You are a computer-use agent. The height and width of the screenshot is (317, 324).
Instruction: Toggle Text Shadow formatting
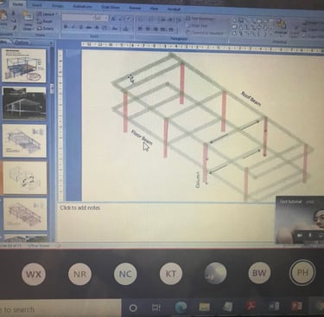tap(97, 28)
